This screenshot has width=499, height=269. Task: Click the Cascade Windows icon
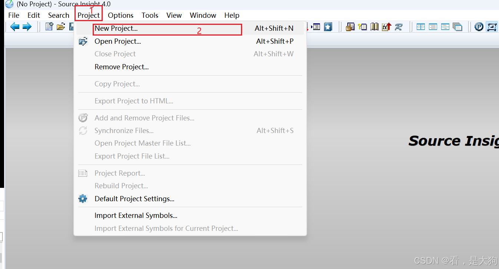tap(457, 27)
